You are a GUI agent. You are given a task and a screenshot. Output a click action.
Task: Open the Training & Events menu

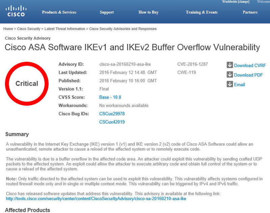point(201,12)
